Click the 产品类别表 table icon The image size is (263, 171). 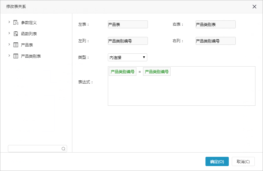tap(16, 56)
